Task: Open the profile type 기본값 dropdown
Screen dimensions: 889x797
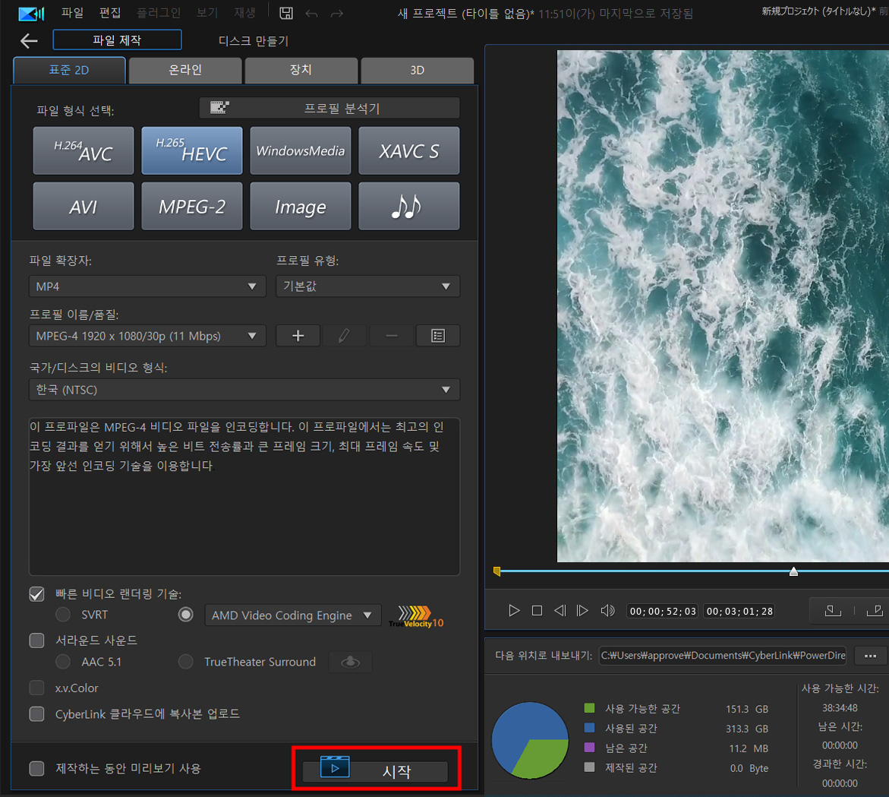Action: click(x=368, y=286)
